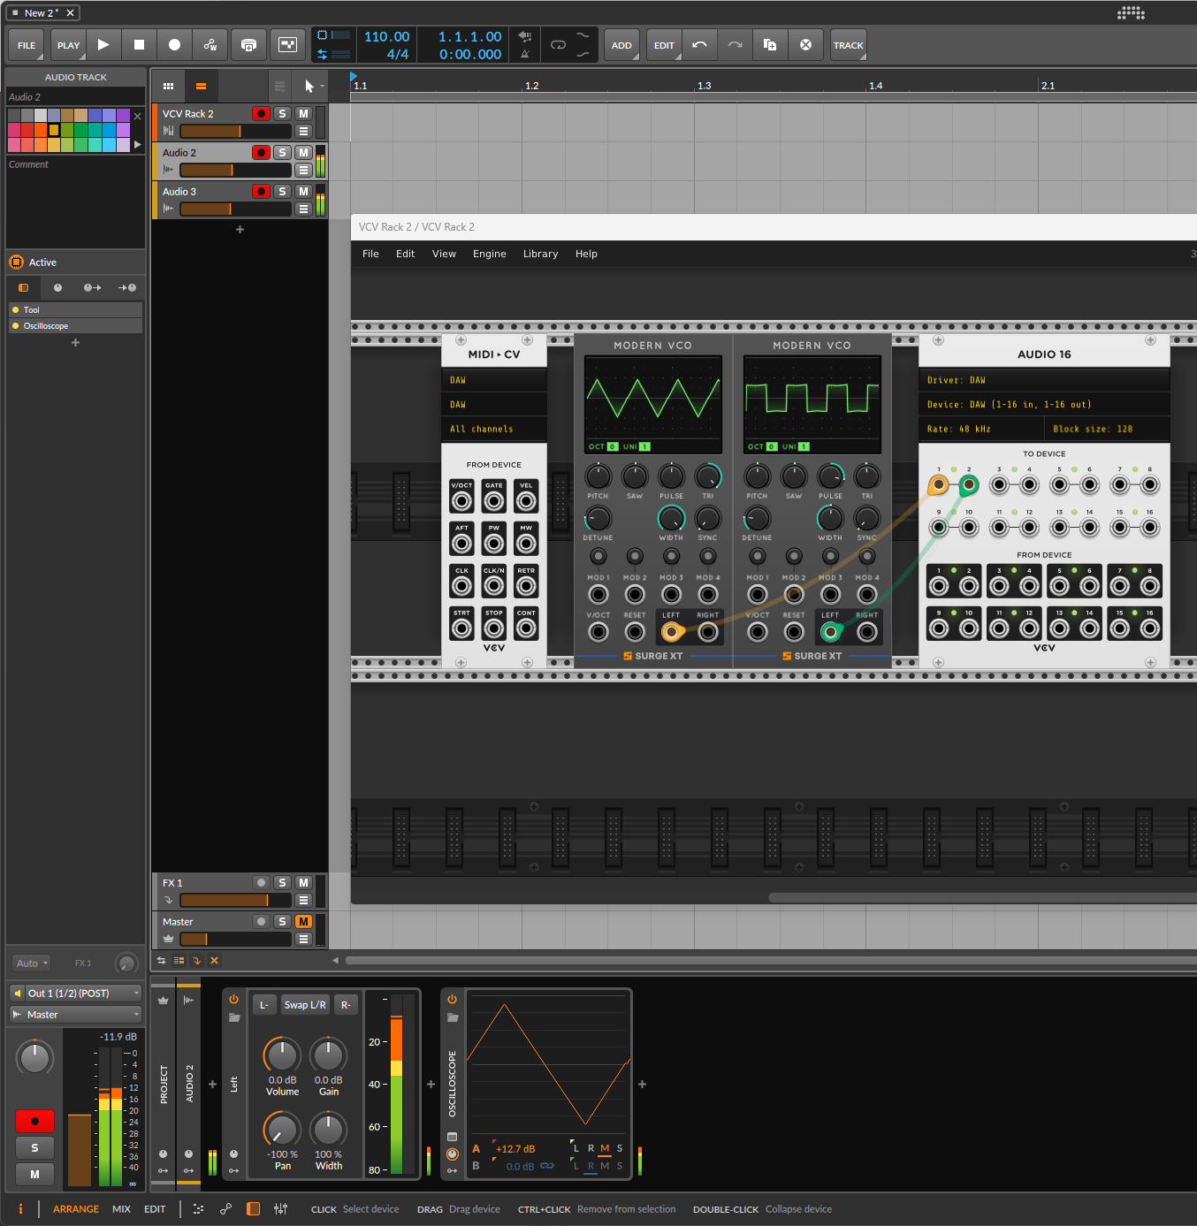Switch to clip launcher grid view

coord(168,86)
